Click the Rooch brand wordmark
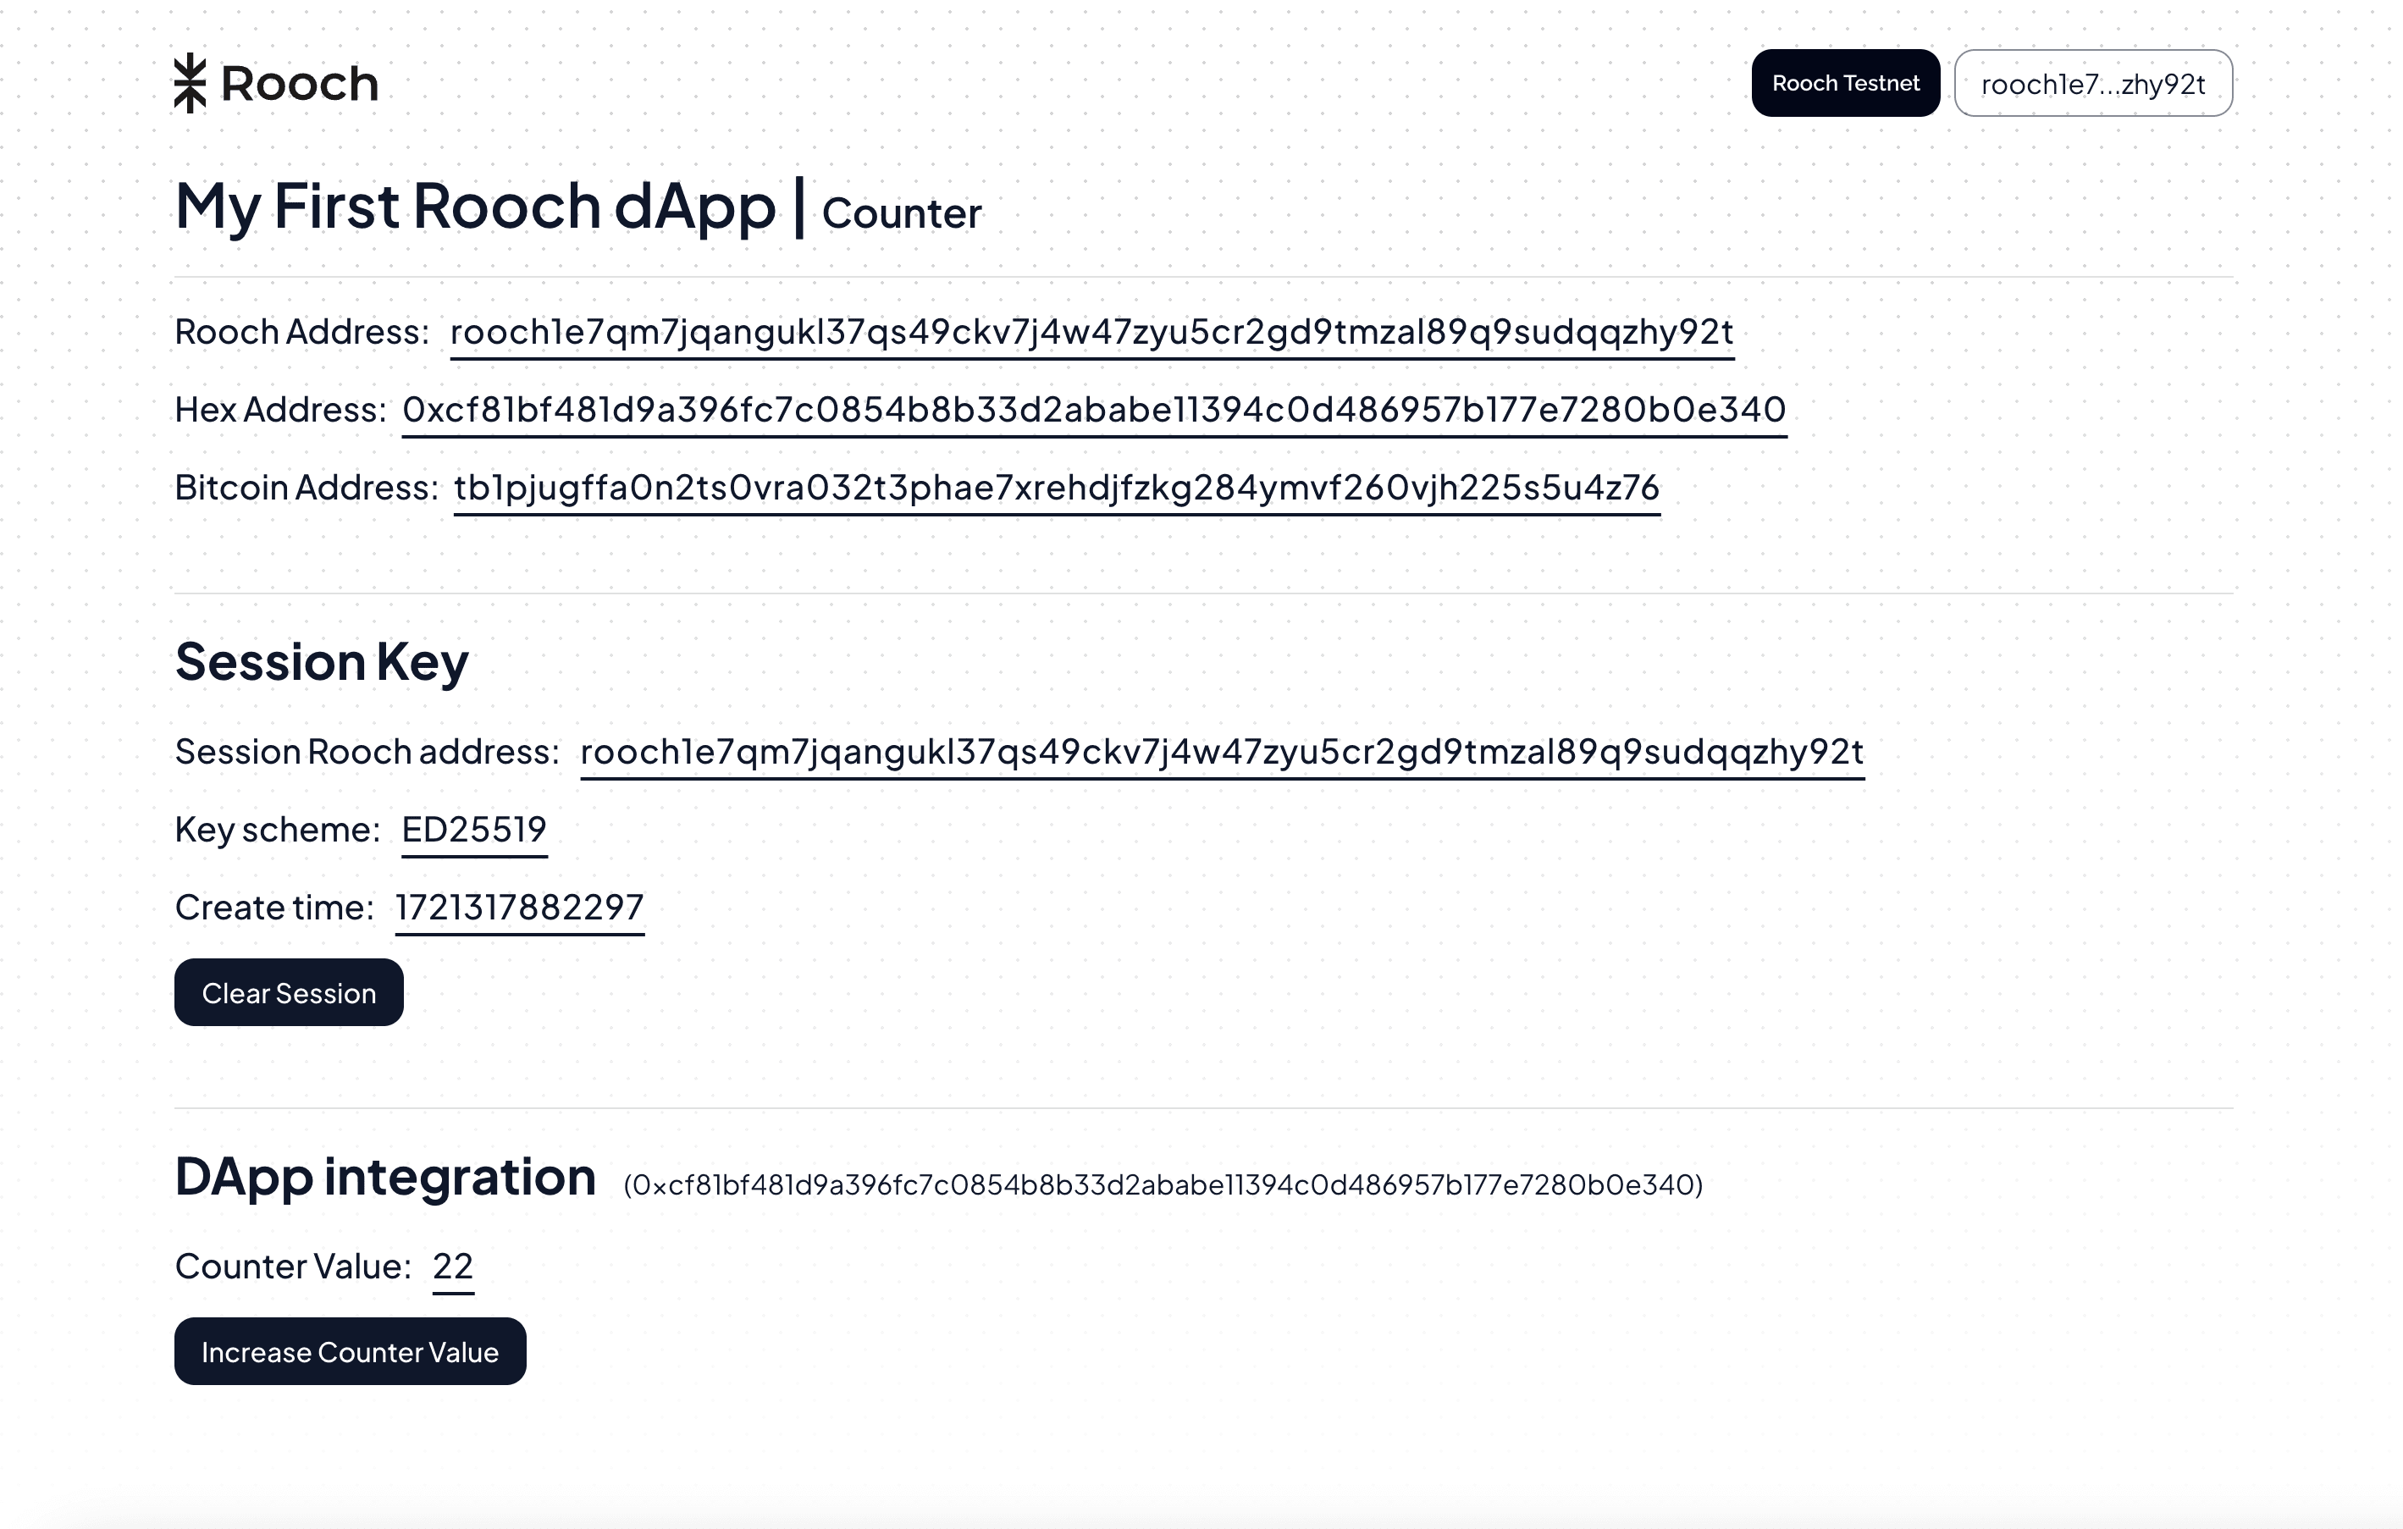This screenshot has width=2403, height=1529. 300,84
